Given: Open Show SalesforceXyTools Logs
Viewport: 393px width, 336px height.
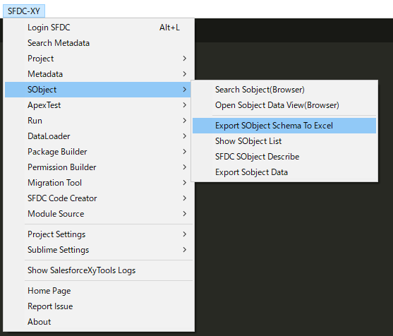Looking at the screenshot, I should [x=99, y=270].
